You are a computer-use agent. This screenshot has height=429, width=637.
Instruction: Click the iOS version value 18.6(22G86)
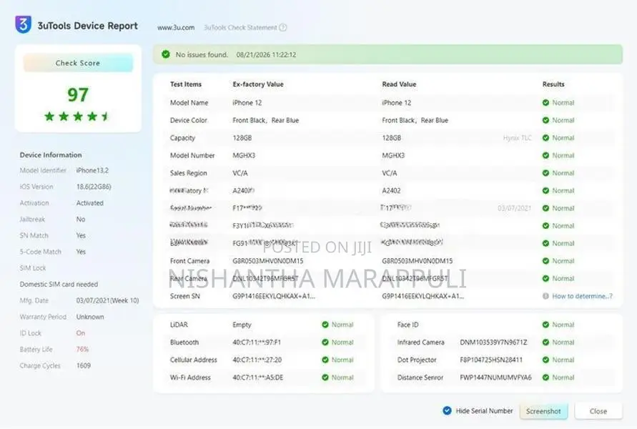click(x=94, y=187)
